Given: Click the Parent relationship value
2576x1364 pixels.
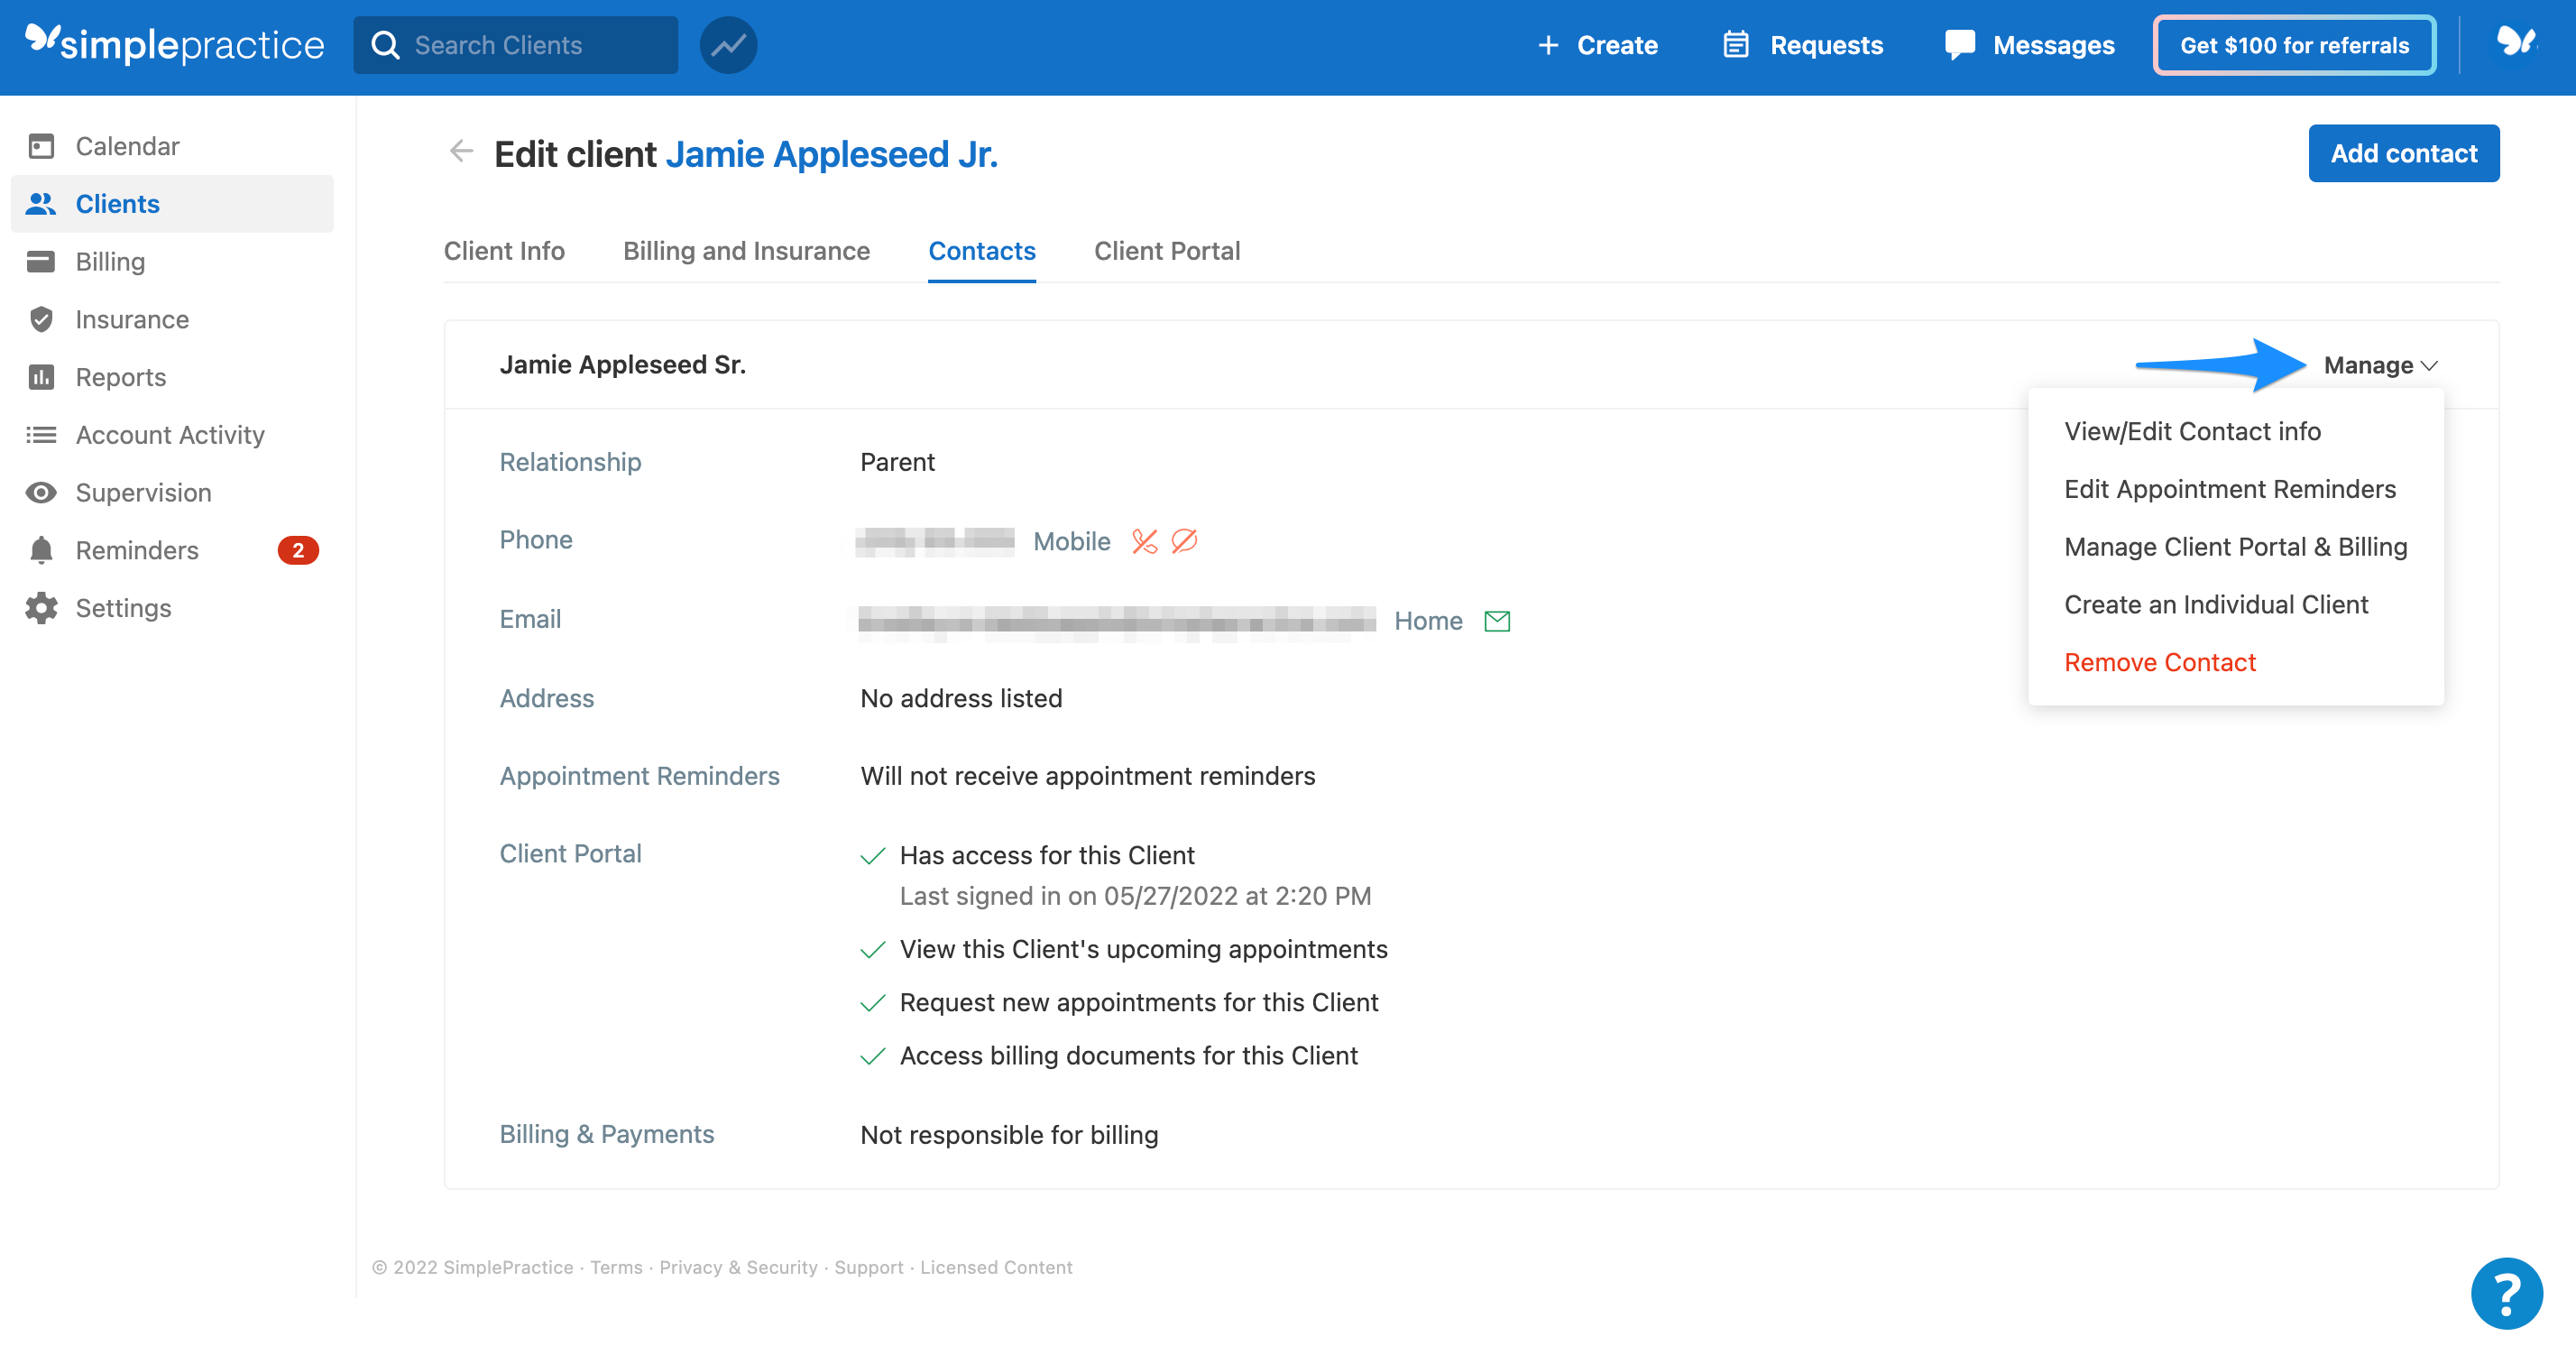Looking at the screenshot, I should click(897, 462).
